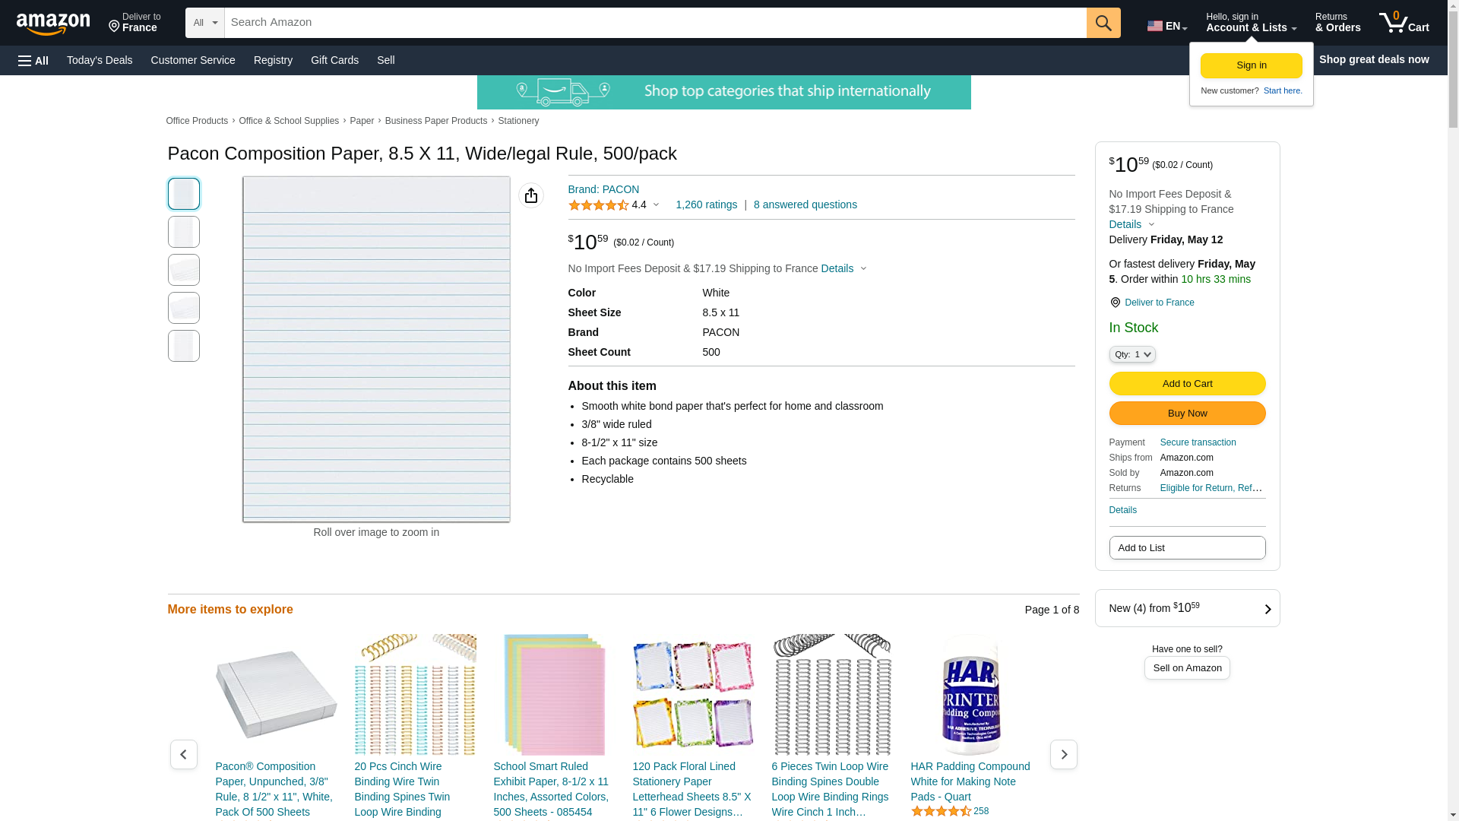Click the carousel previous arrow
1459x821 pixels.
(x=183, y=754)
